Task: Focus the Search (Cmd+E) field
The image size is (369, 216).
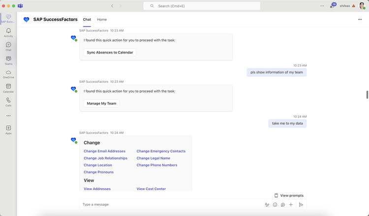Action: [x=202, y=6]
